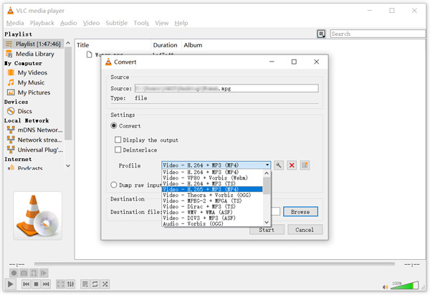Open Discs under Devices
Image resolution: width=430 pixels, height=295 pixels.
pyautogui.click(x=24, y=111)
